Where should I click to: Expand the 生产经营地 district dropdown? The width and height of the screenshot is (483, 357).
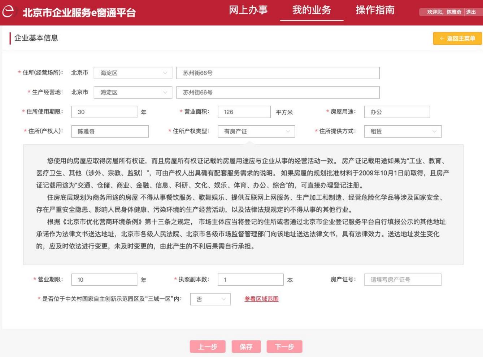pyautogui.click(x=133, y=93)
